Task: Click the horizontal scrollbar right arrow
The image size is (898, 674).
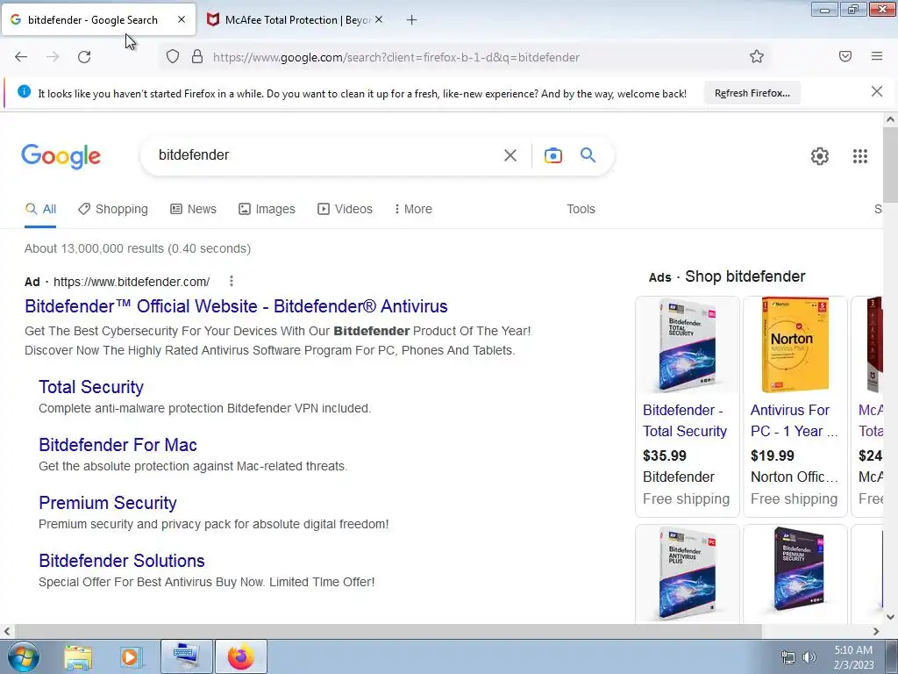Action: pos(876,631)
